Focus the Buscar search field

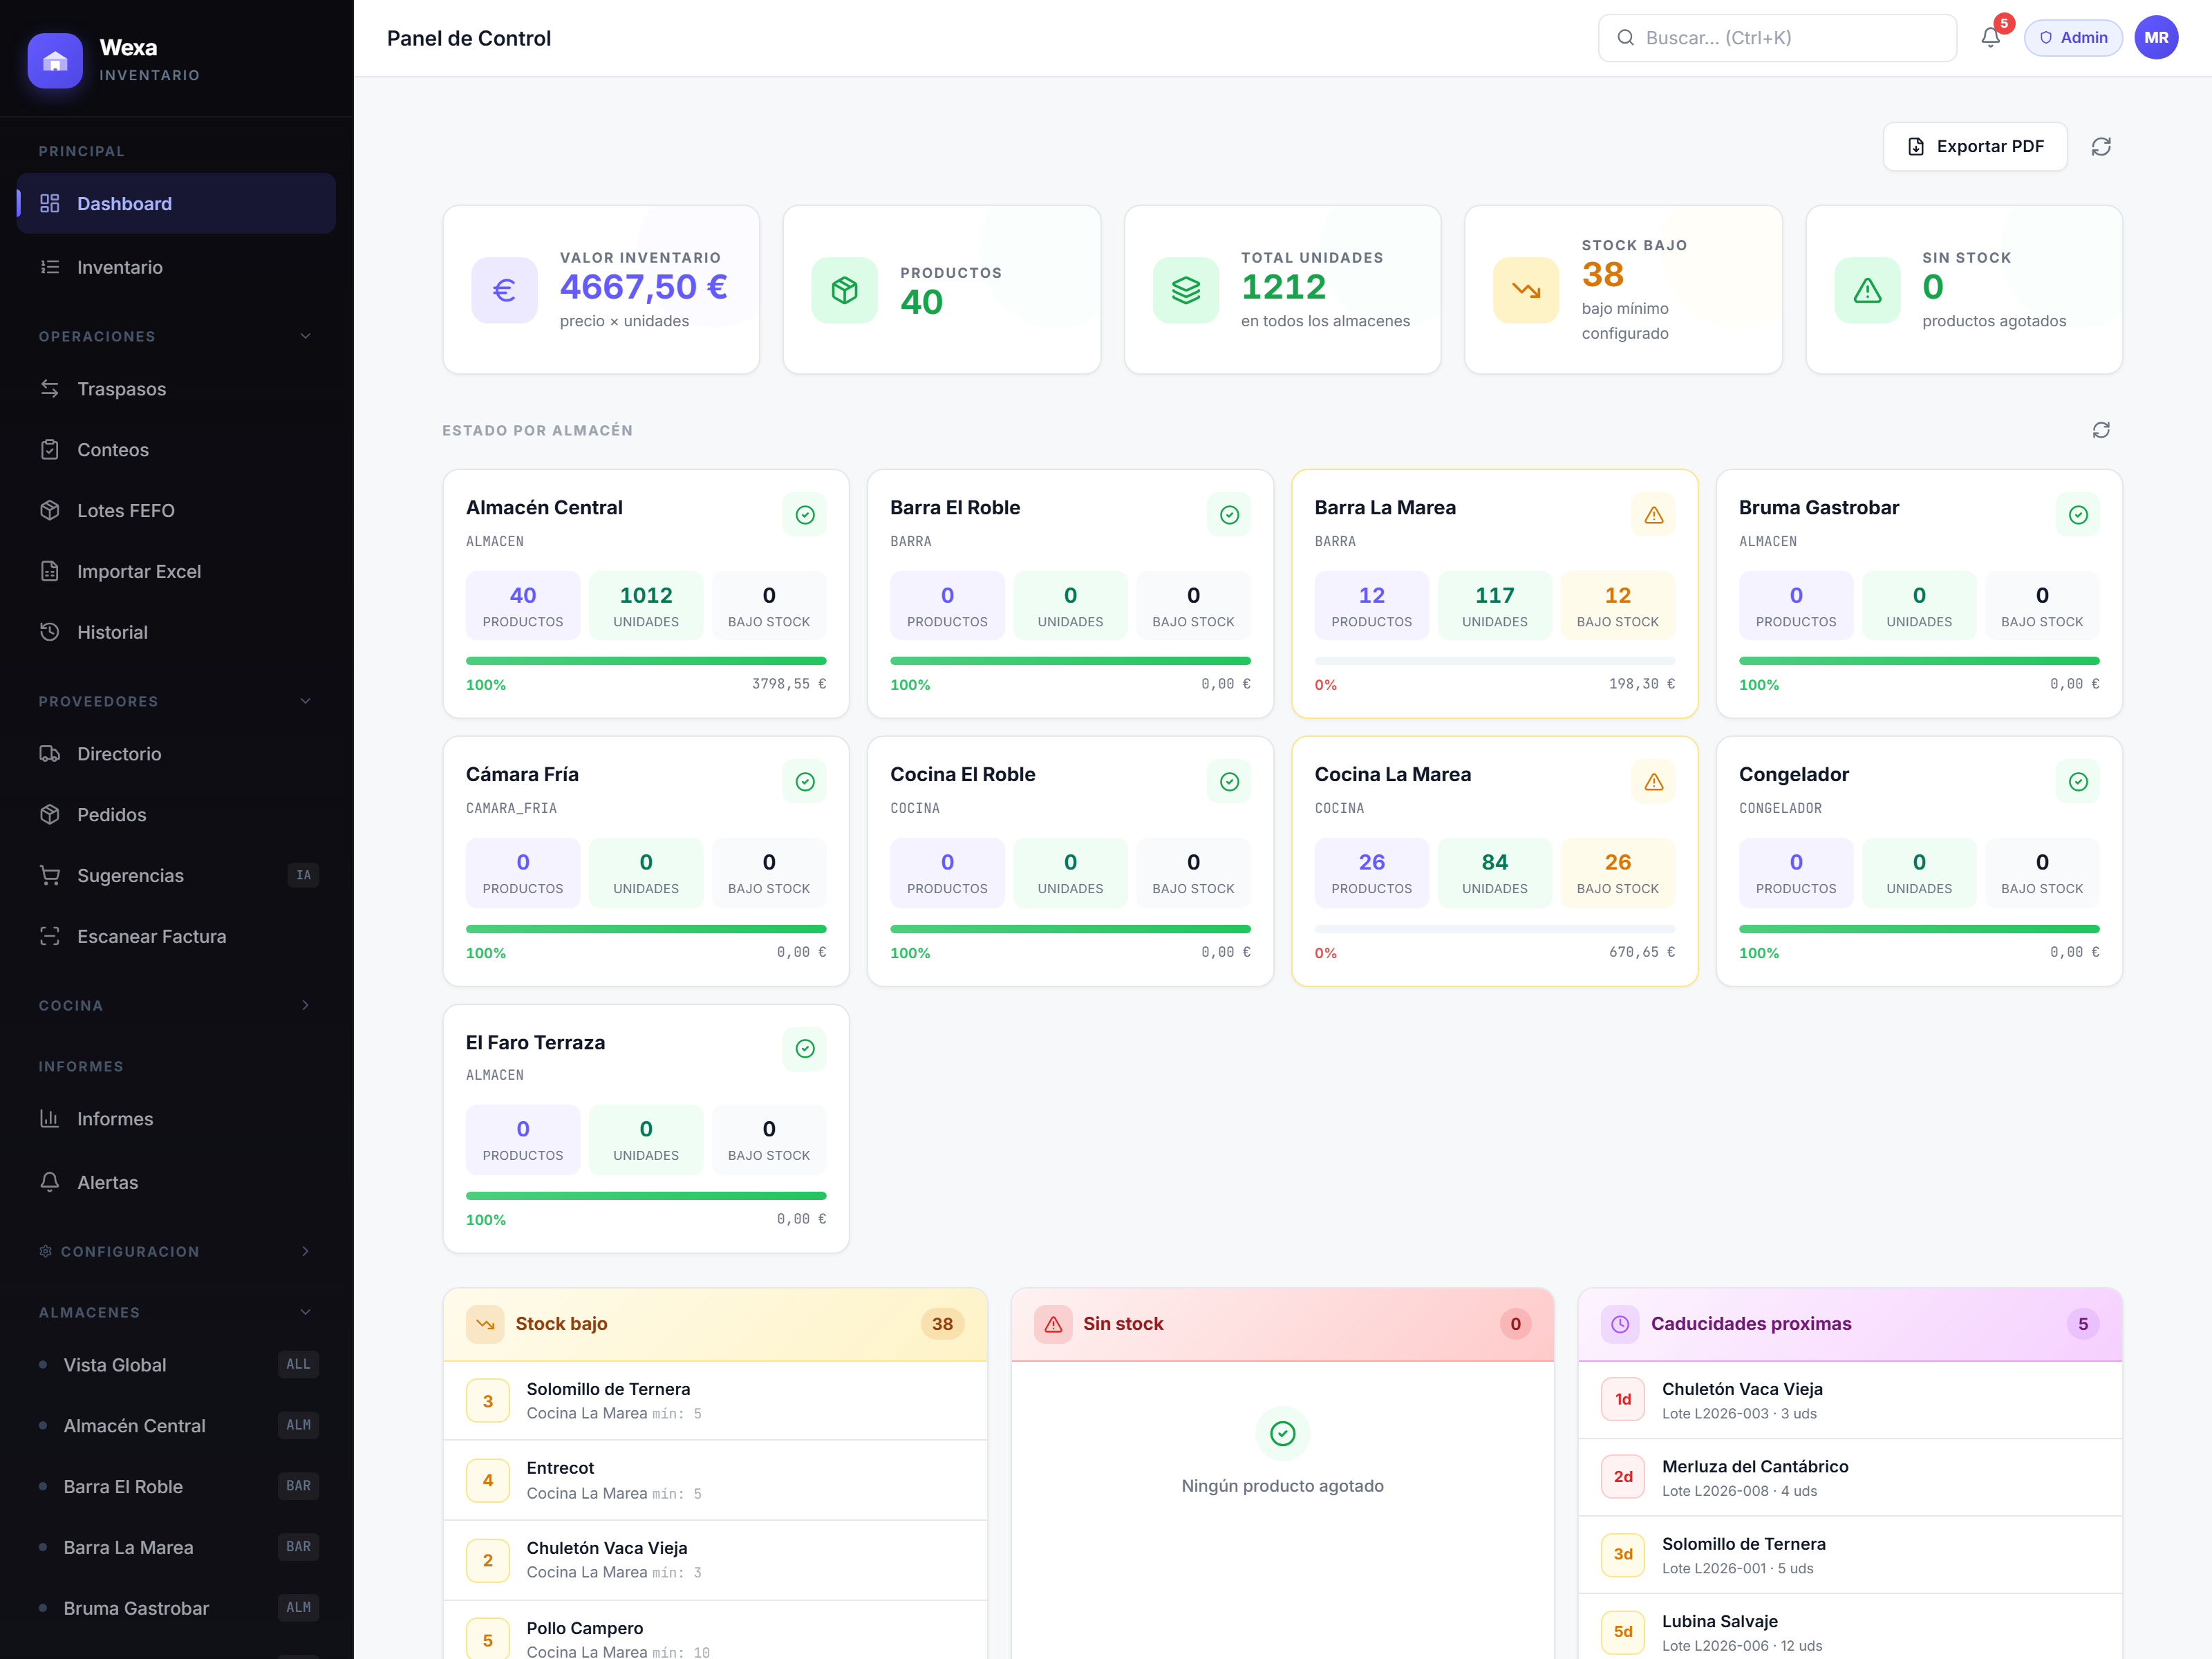[x=1777, y=38]
